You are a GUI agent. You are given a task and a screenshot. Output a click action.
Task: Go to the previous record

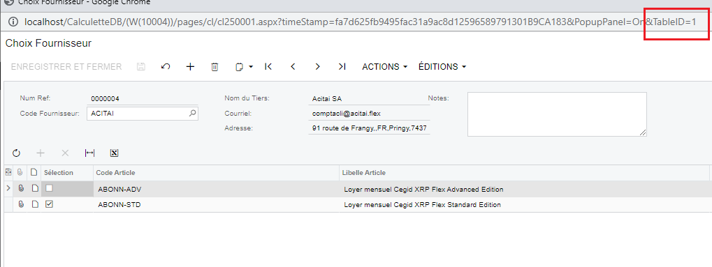pos(293,67)
